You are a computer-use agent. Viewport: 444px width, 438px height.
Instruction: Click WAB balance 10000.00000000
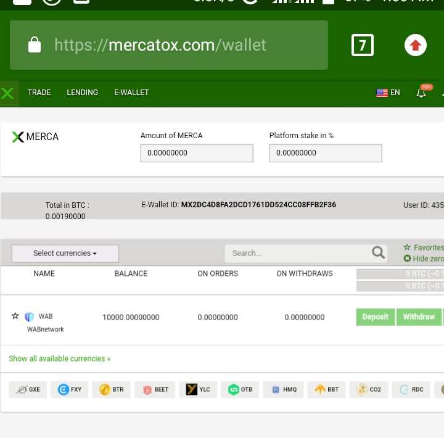click(x=131, y=317)
